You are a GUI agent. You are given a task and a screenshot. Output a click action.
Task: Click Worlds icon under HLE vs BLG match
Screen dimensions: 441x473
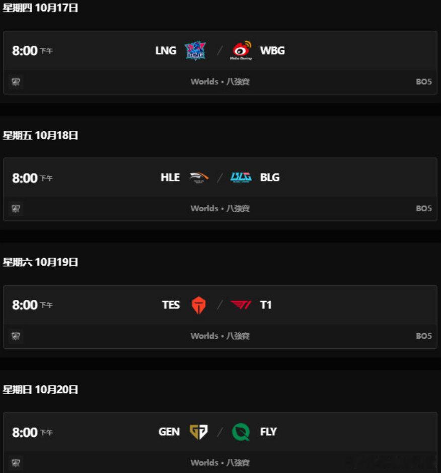(16, 208)
